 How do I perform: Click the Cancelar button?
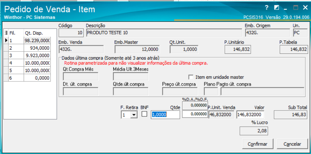tap(292, 144)
